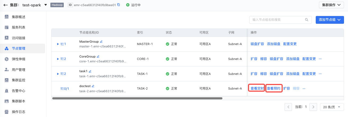Click the search magnifier icon
Viewport: 348px width, 117px height.
pos(307,20)
